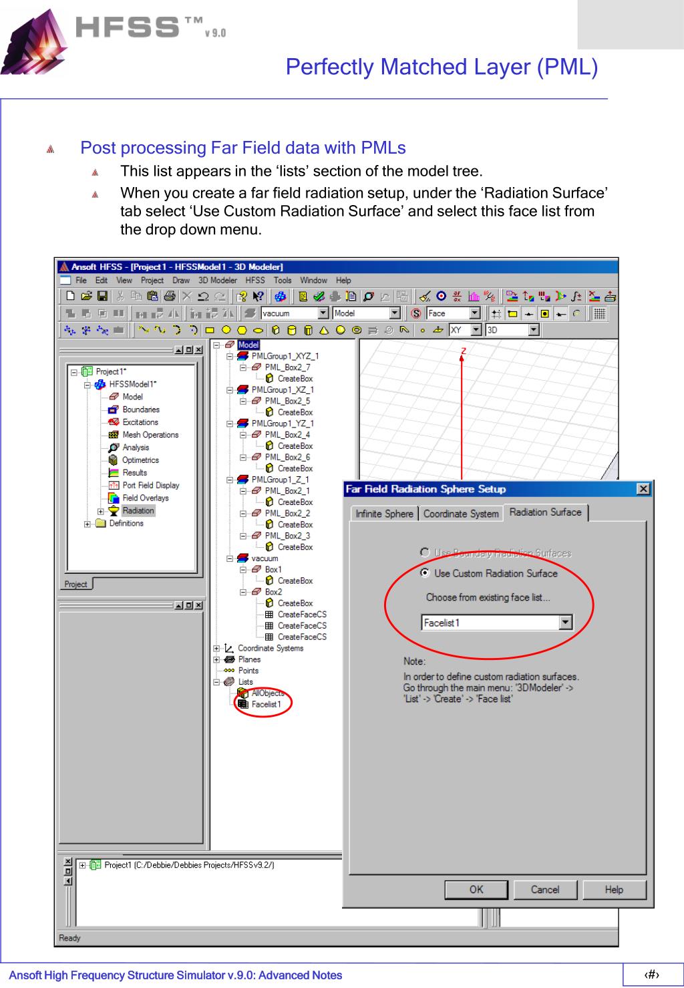Image resolution: width=684 pixels, height=988 pixels.
Task: Click the Undo toolbar icon
Action: coord(203,296)
